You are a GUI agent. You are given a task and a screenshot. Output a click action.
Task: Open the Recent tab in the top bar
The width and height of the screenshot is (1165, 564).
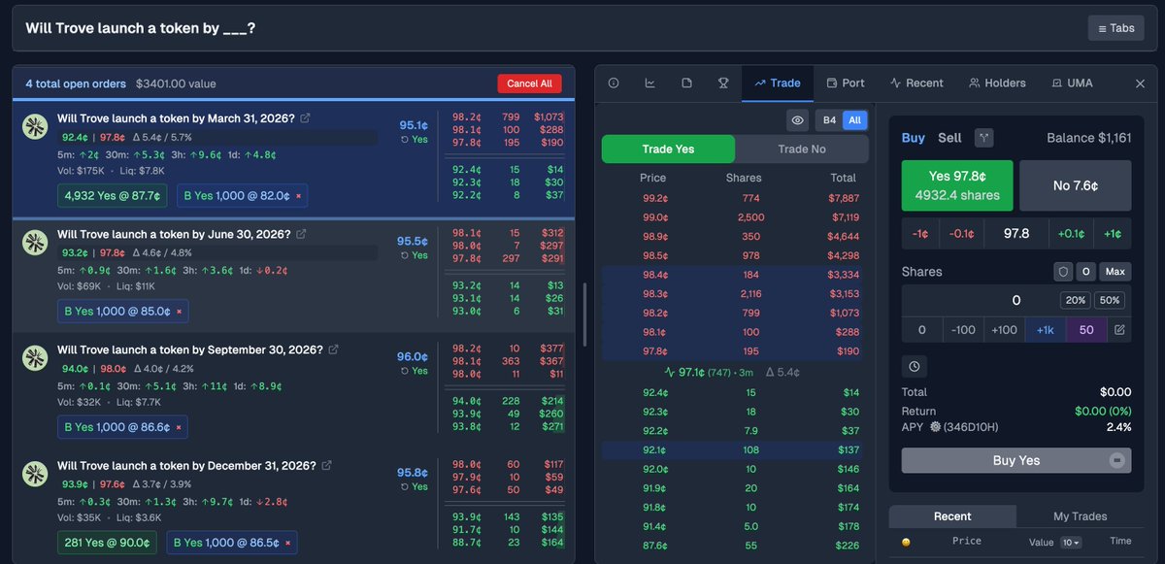(916, 83)
